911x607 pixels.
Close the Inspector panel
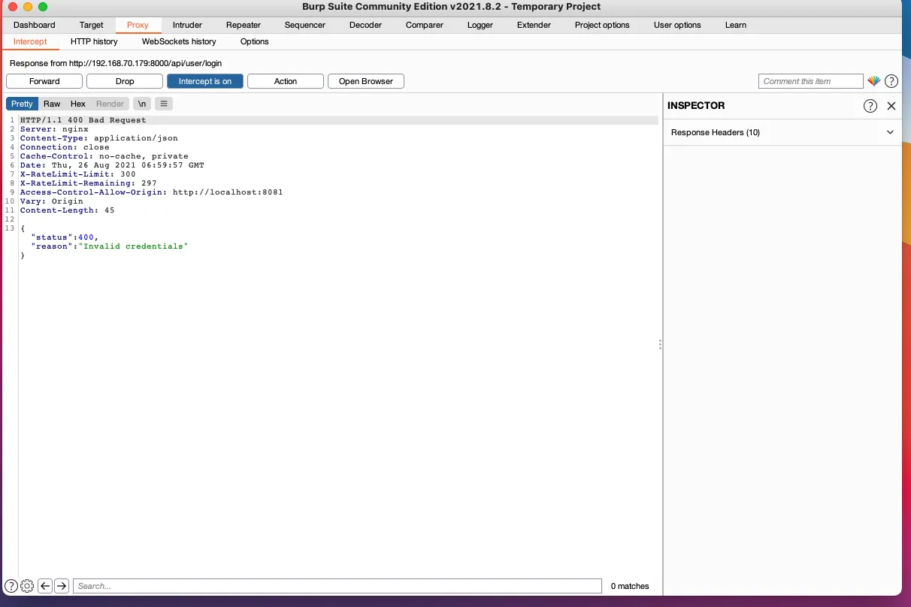coord(891,106)
